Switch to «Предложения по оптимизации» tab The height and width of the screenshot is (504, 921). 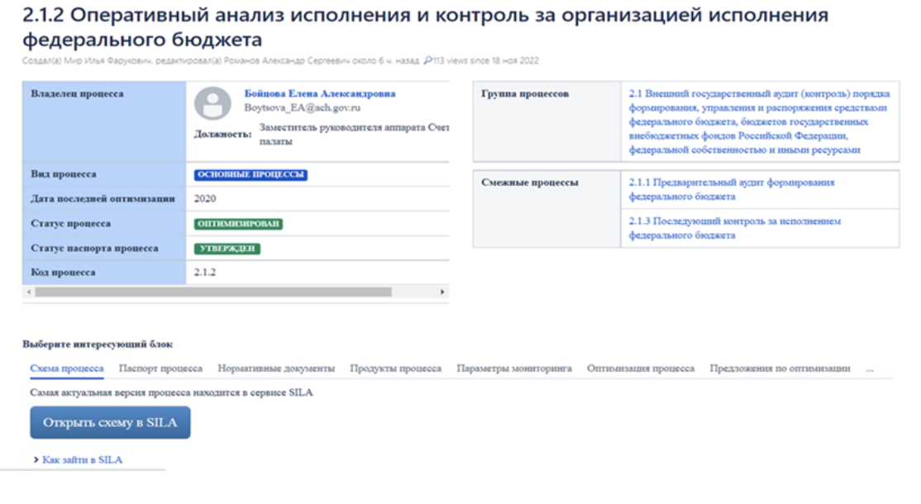pyautogui.click(x=780, y=368)
